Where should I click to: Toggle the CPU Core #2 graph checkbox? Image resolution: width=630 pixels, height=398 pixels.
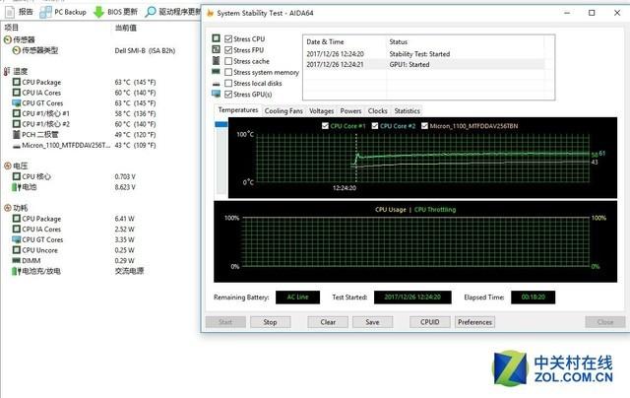375,126
